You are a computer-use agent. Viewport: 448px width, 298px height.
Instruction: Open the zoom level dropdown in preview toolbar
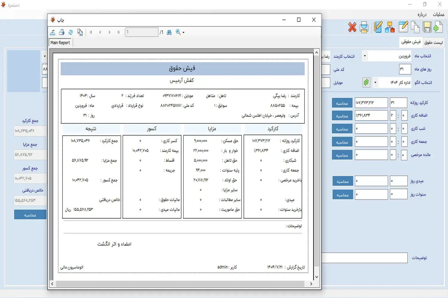click(183, 32)
